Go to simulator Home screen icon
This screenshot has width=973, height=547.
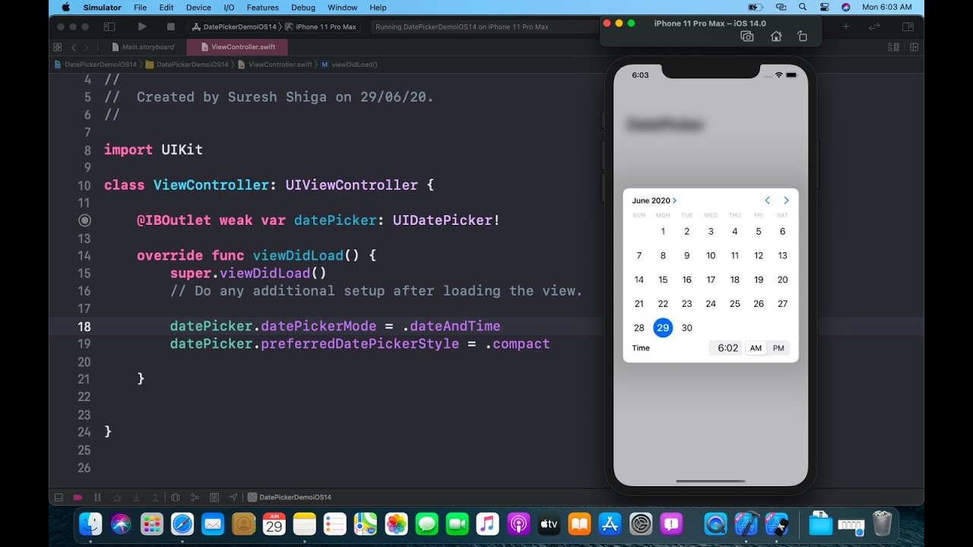[775, 36]
